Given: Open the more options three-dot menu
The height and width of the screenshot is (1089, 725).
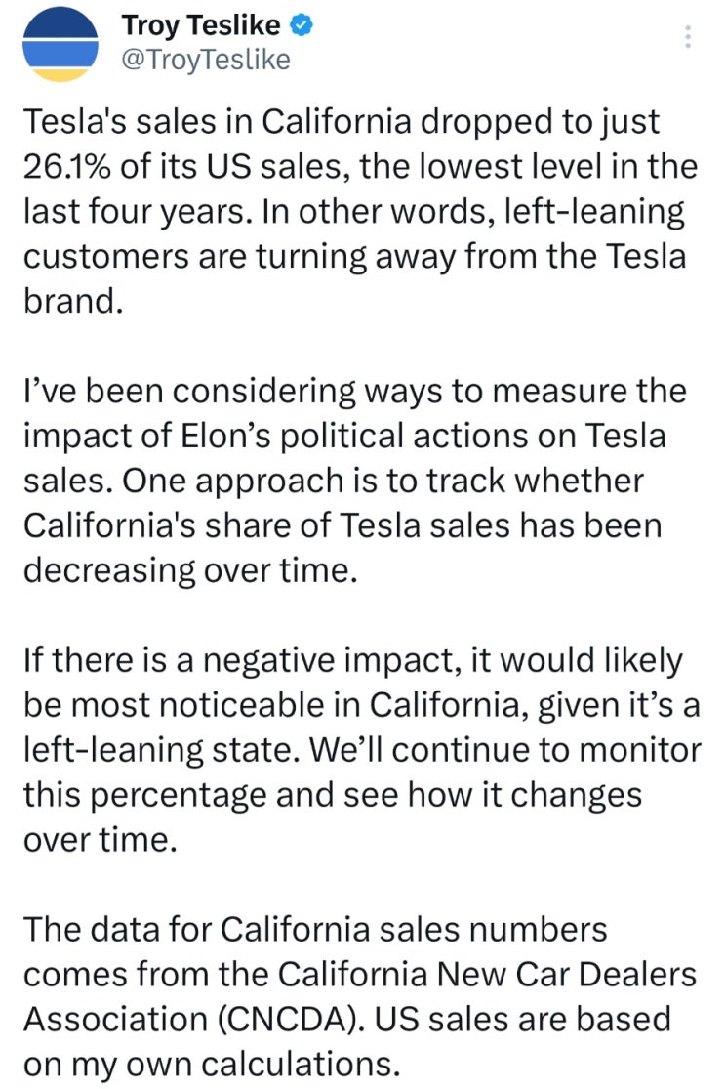Looking at the screenshot, I should click(688, 38).
